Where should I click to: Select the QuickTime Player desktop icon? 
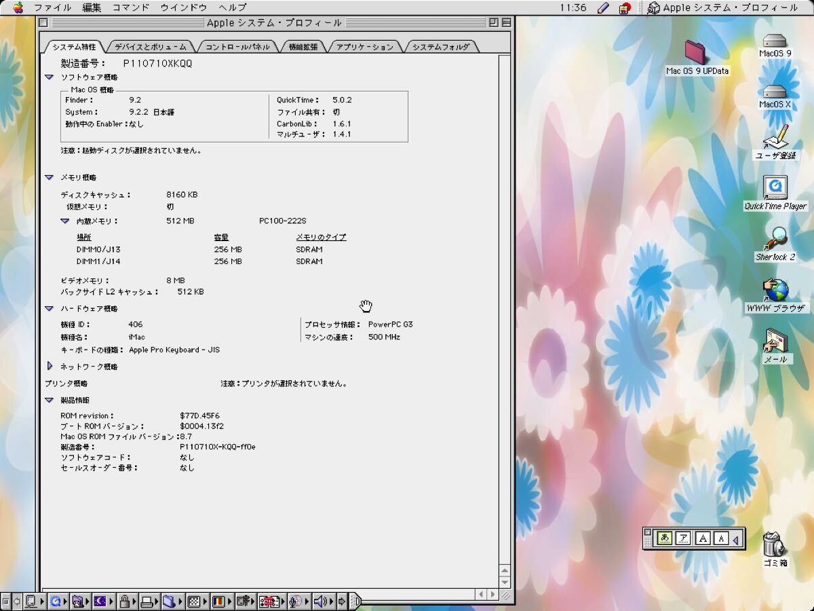[775, 193]
